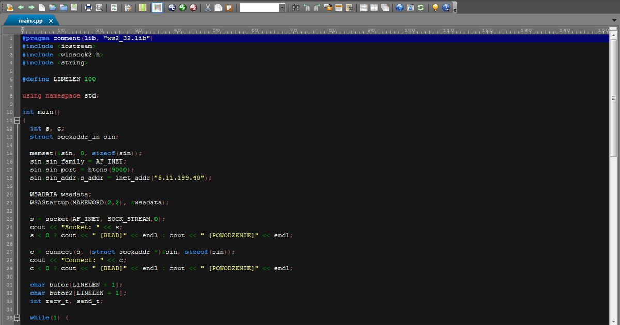The height and width of the screenshot is (325, 620).
Task: Cut selection with scissors icon
Action: [208, 8]
